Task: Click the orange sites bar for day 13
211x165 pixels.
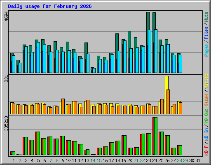Action: click(88, 107)
